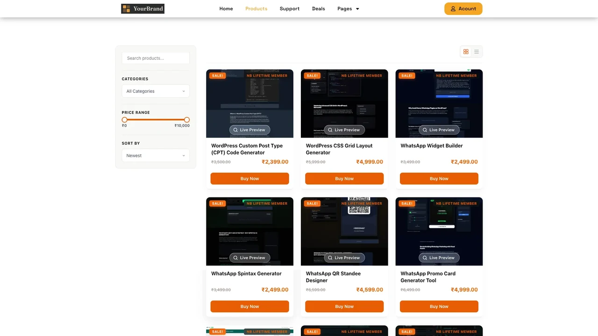The image size is (598, 336).
Task: Click the maximum price slider handle
Action: coord(187,120)
